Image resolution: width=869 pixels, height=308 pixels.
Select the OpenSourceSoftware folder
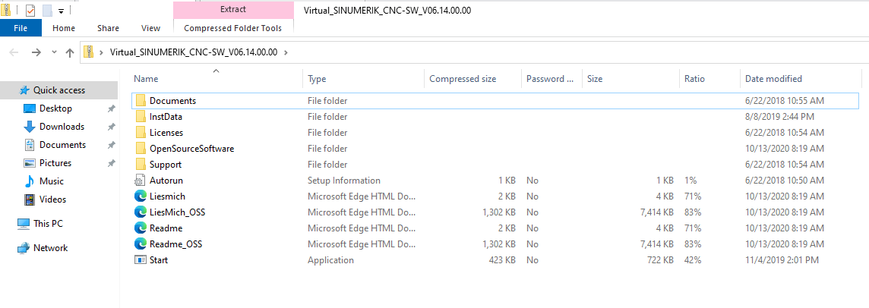[x=191, y=149]
